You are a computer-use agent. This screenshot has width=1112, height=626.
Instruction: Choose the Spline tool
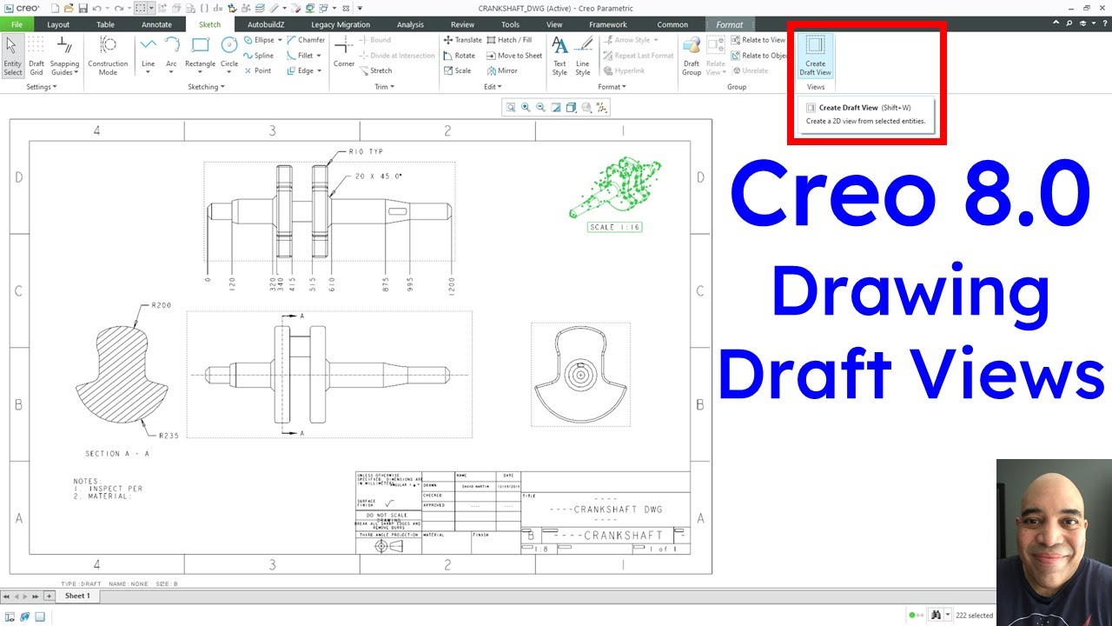coord(258,56)
